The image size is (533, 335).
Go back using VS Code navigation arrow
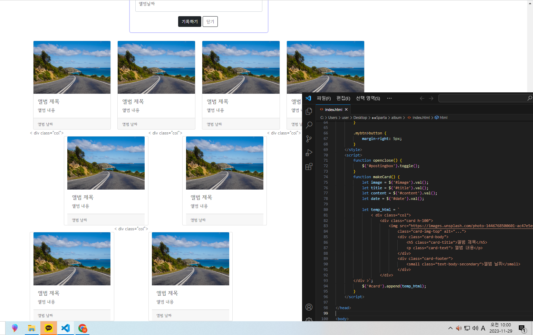click(x=422, y=98)
